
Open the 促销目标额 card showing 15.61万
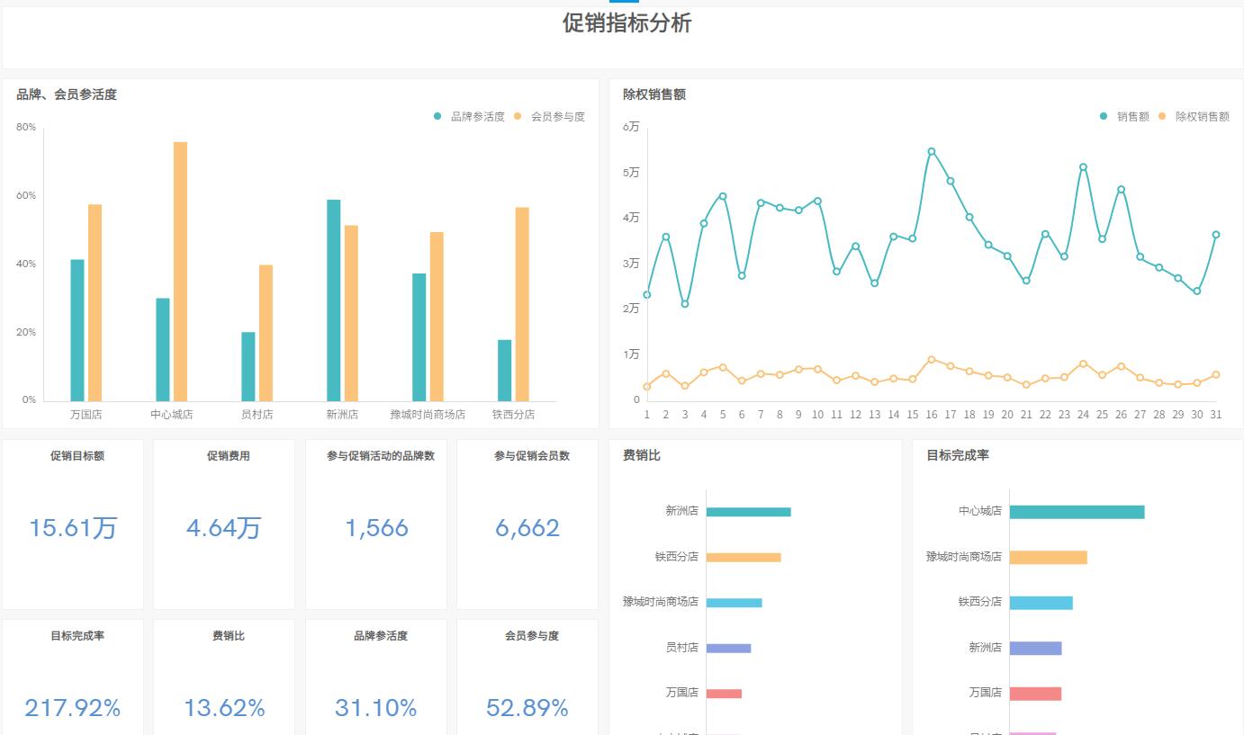tap(72, 528)
